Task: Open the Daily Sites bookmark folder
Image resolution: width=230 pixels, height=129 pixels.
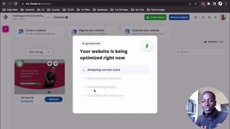Action: point(10,10)
